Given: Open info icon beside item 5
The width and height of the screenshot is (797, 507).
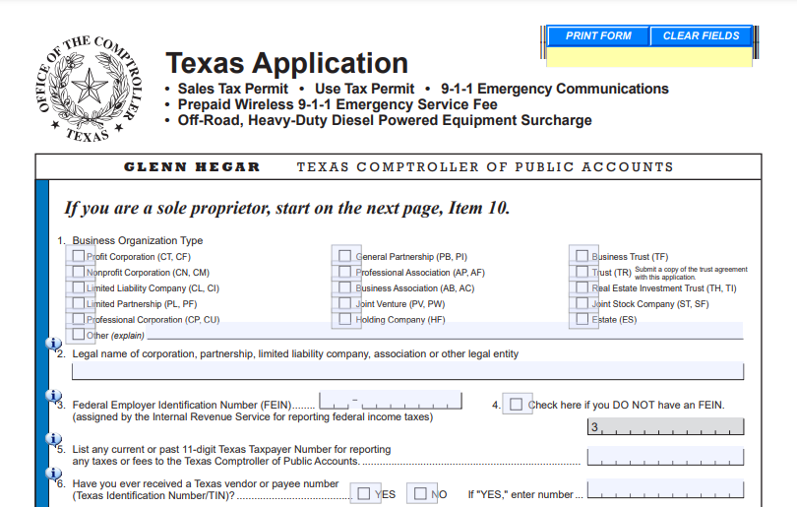Looking at the screenshot, I should coord(53,439).
